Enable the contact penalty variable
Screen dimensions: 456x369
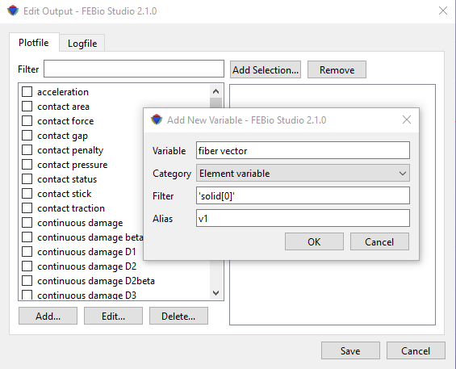[x=27, y=150]
